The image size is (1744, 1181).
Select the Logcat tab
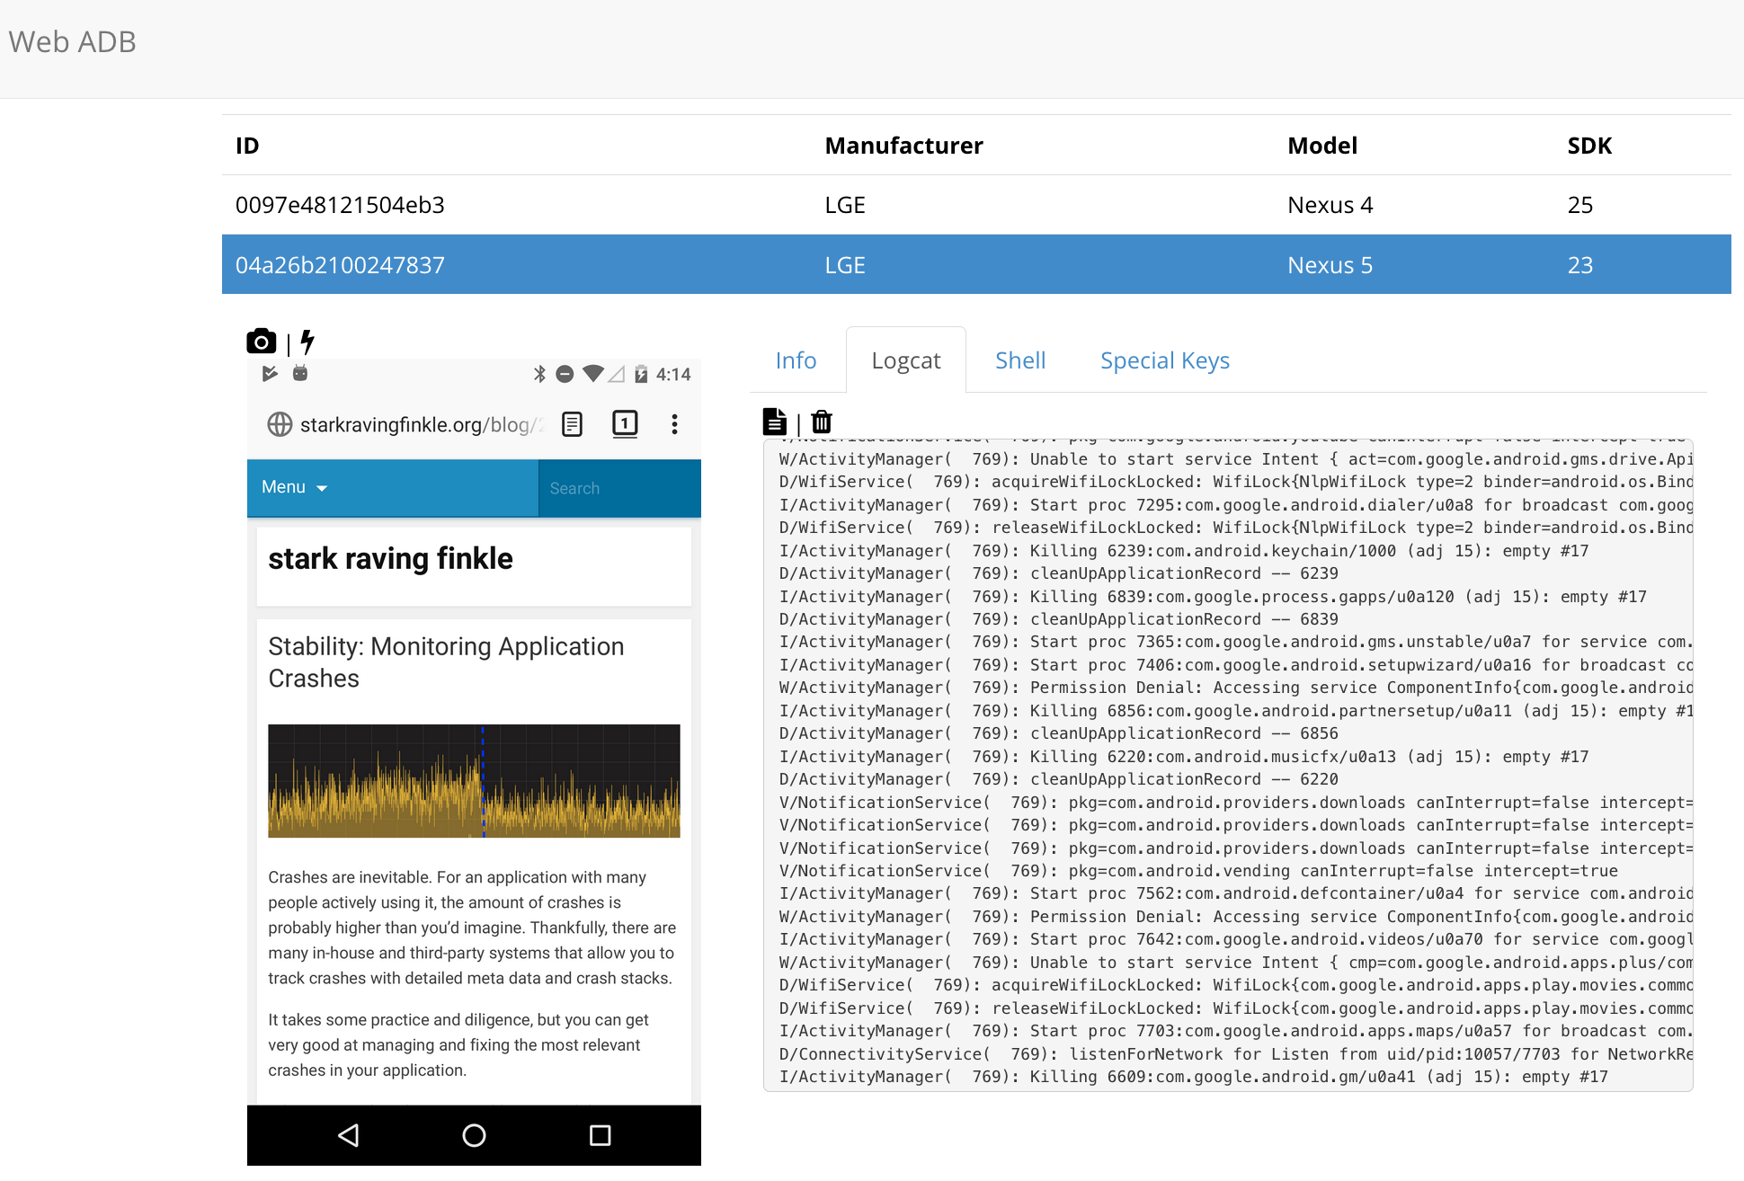[905, 360]
